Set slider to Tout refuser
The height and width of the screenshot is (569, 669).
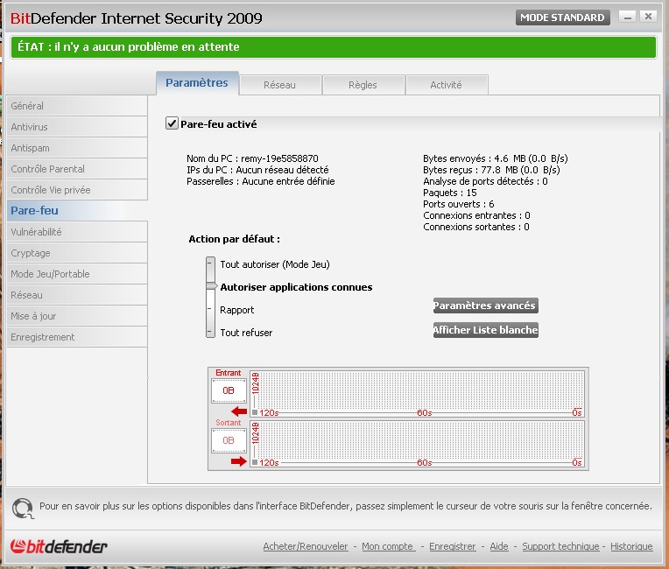click(x=246, y=333)
